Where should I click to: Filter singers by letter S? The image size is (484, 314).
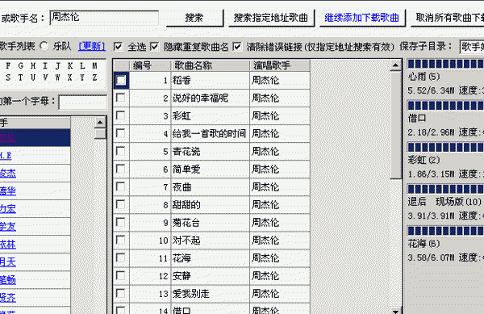(x=8, y=77)
